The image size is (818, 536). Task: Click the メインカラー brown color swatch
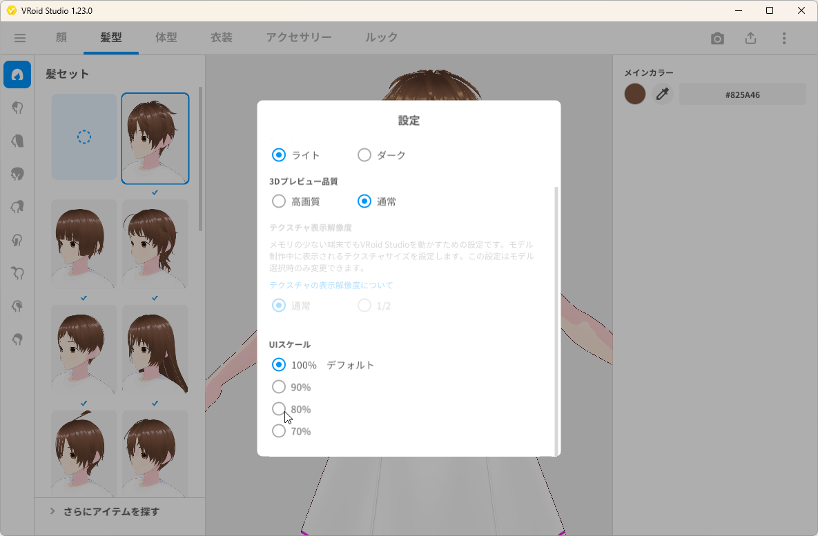coord(634,93)
